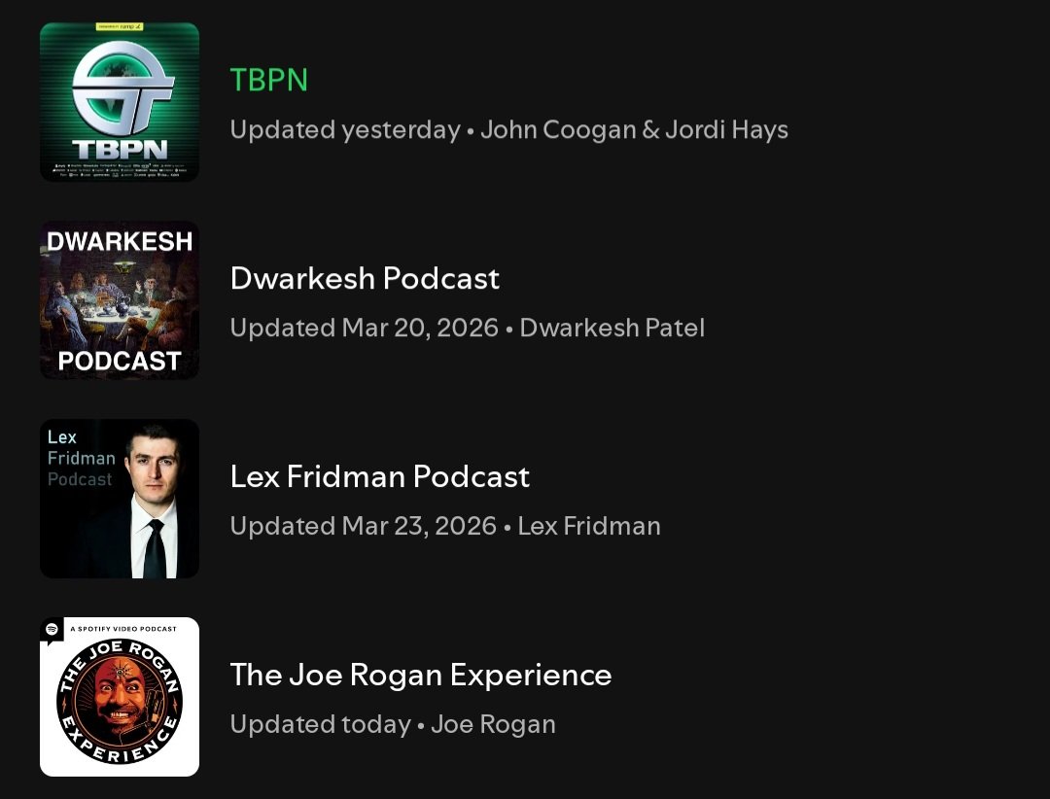Select the green TBPN title
Image resolution: width=1050 pixels, height=799 pixels.
(x=268, y=80)
